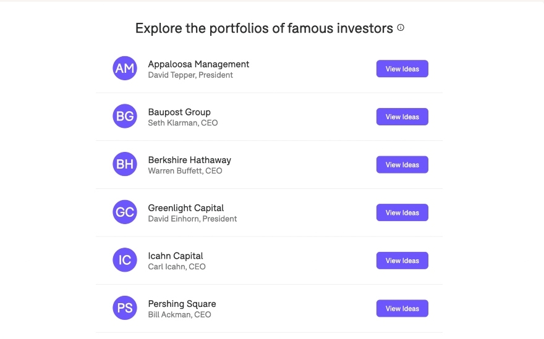The image size is (544, 339).
Task: Click the AM avatar for Appaloosa Management
Action: tap(125, 69)
